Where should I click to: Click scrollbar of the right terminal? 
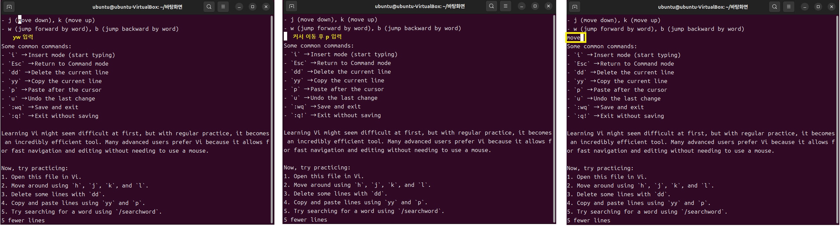pyautogui.click(x=837, y=120)
